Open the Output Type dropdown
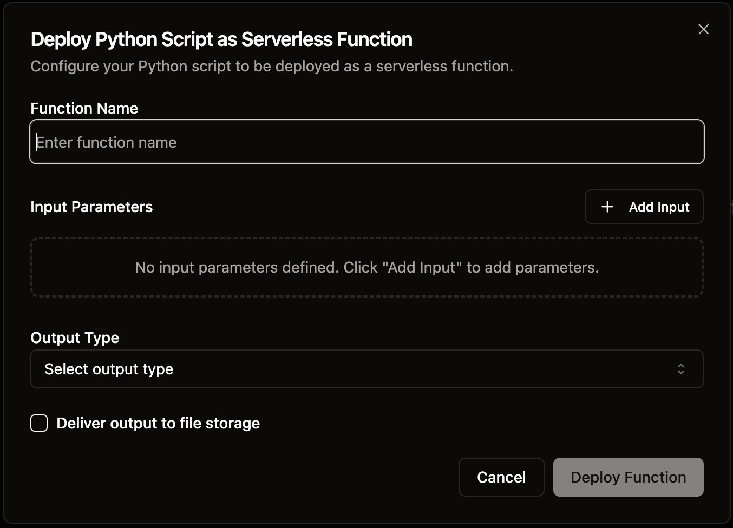 (x=366, y=369)
